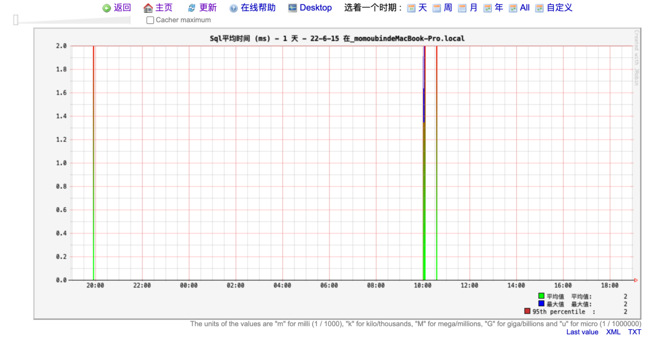Click the green back arrow icon
This screenshot has height=349, width=663.
[x=107, y=8]
